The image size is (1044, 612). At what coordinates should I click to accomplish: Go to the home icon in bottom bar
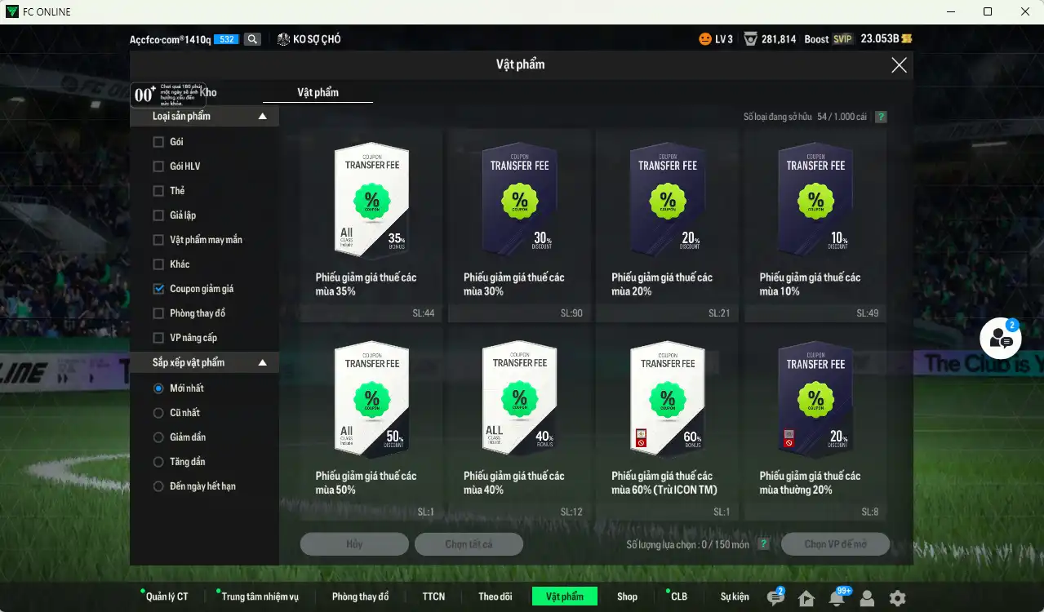click(806, 598)
